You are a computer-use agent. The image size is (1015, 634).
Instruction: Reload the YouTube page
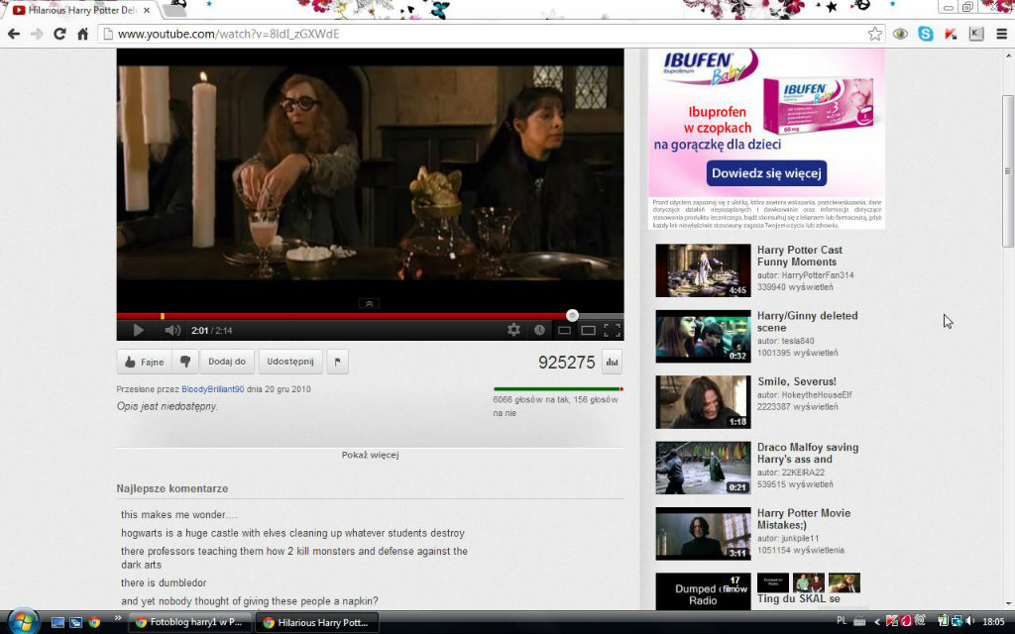59,34
